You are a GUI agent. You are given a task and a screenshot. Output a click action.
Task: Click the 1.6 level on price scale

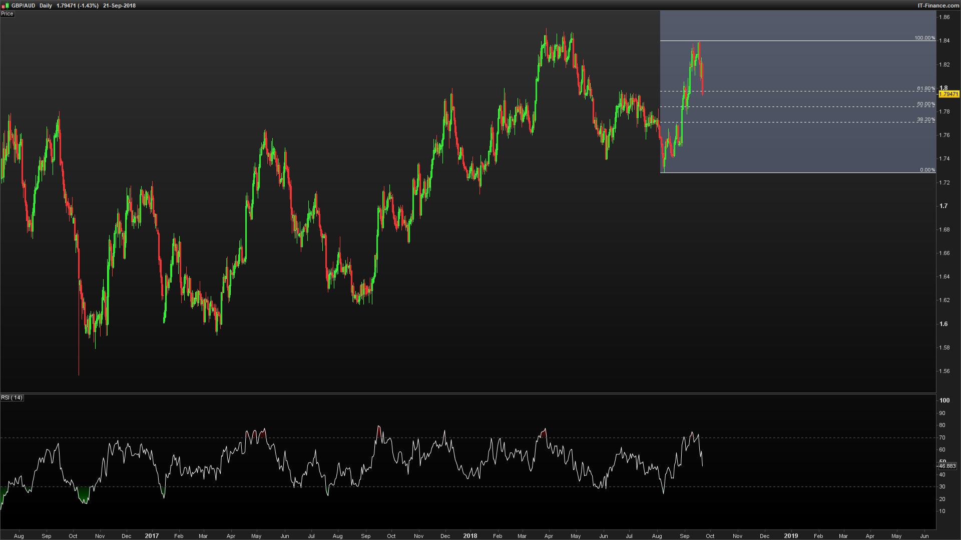click(943, 324)
